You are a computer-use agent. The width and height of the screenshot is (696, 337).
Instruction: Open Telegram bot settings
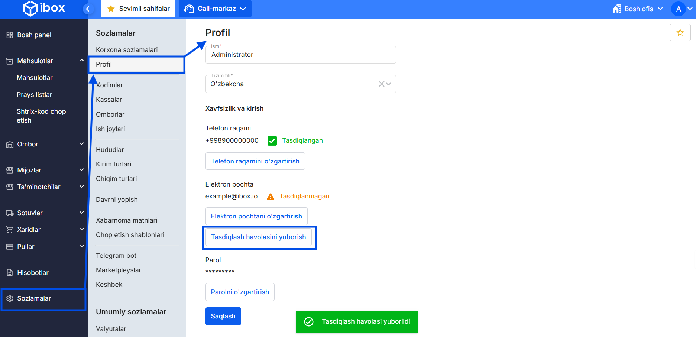(116, 256)
